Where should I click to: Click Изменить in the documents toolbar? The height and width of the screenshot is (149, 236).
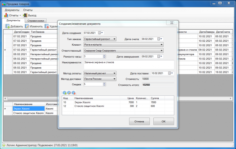tap(34, 26)
